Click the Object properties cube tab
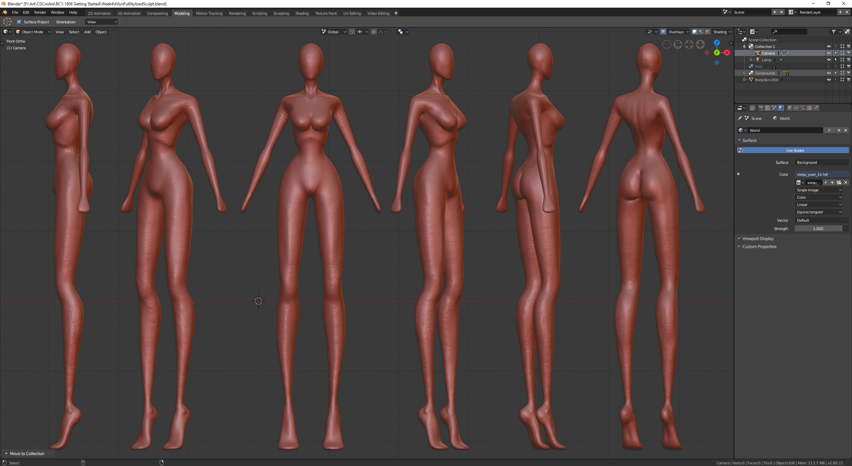Image resolution: width=852 pixels, height=466 pixels. coord(790,108)
